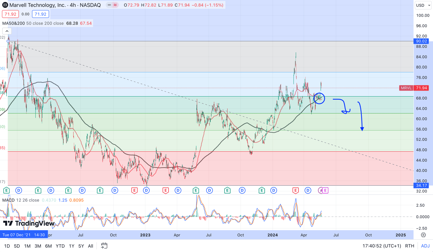Open dividend marker above Oct 2023 label
Viewport: 433px width, 252px height.
pos(242,190)
